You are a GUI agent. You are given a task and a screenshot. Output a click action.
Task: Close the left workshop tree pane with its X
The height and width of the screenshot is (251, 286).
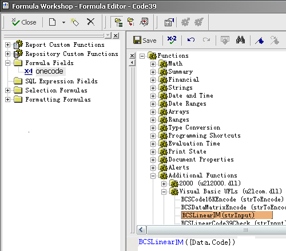click(116, 35)
